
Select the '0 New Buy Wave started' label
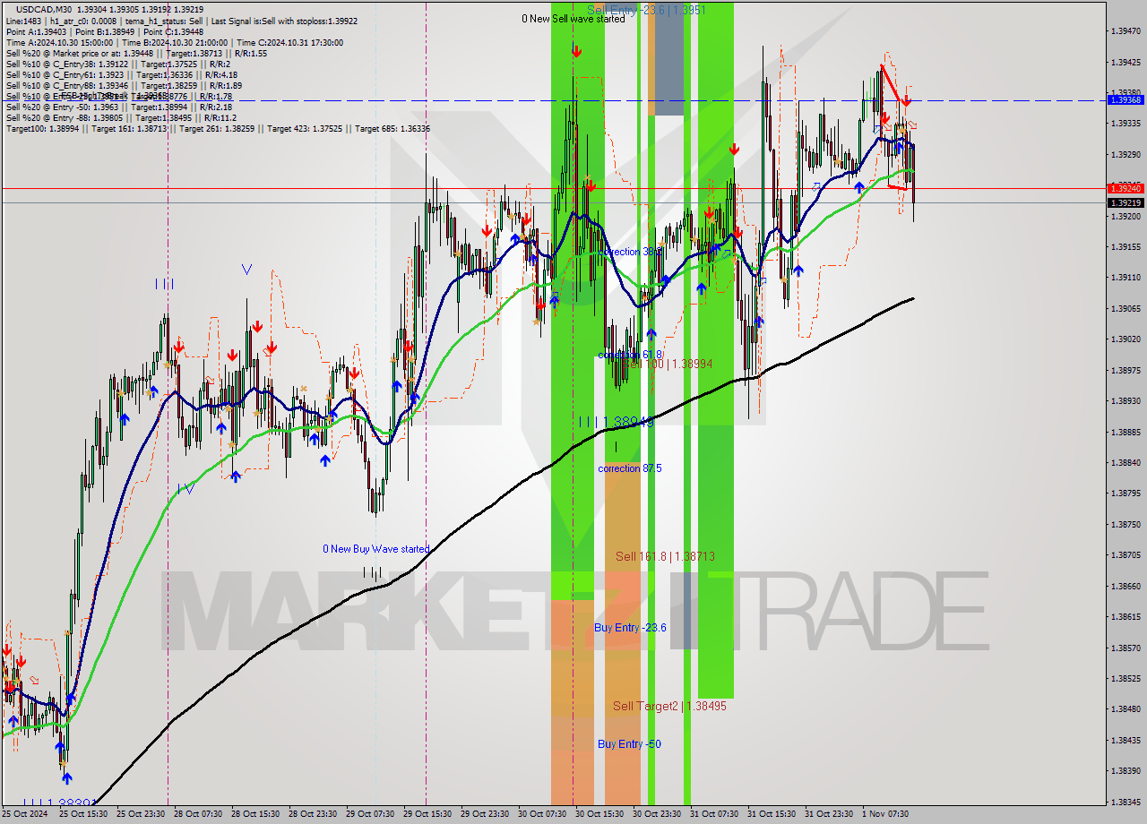(376, 549)
